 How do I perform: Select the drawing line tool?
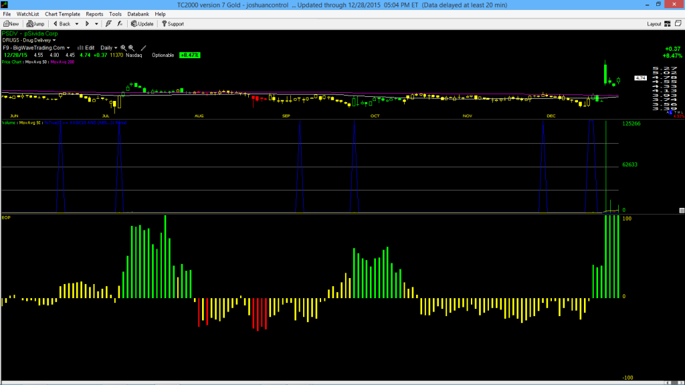point(143,48)
